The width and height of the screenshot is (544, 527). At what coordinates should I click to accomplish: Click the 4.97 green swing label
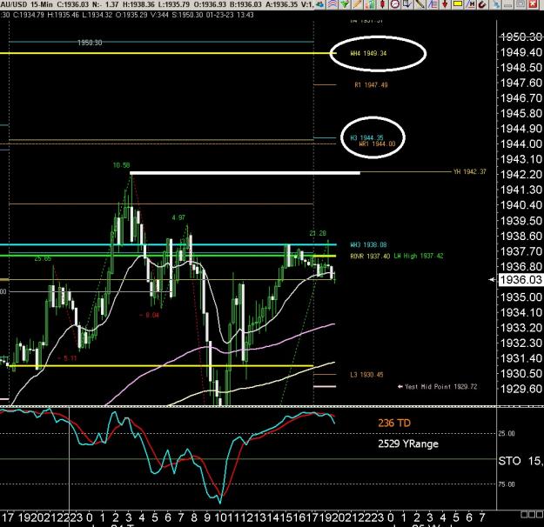point(178,217)
